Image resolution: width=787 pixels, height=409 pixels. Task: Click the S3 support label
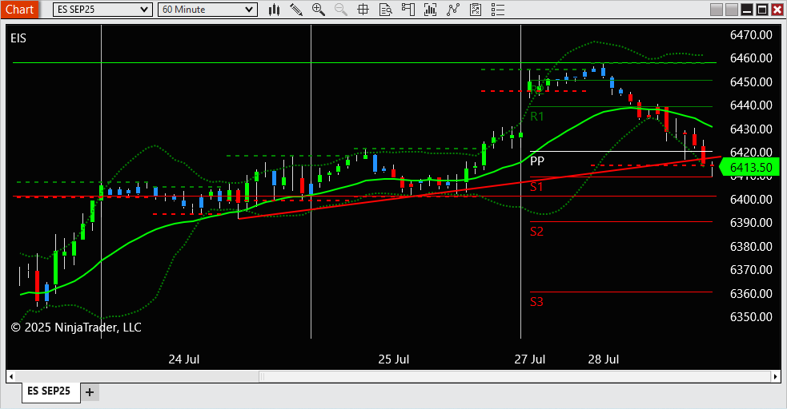point(536,302)
